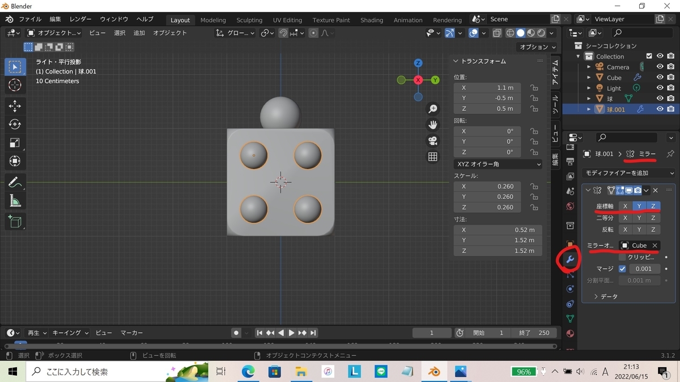Click the viewport zoom magnifier icon

(433, 109)
